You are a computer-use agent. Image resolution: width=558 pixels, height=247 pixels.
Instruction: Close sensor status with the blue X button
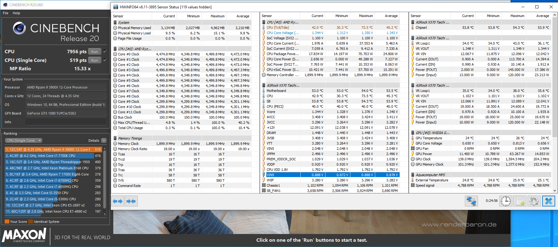548,201
